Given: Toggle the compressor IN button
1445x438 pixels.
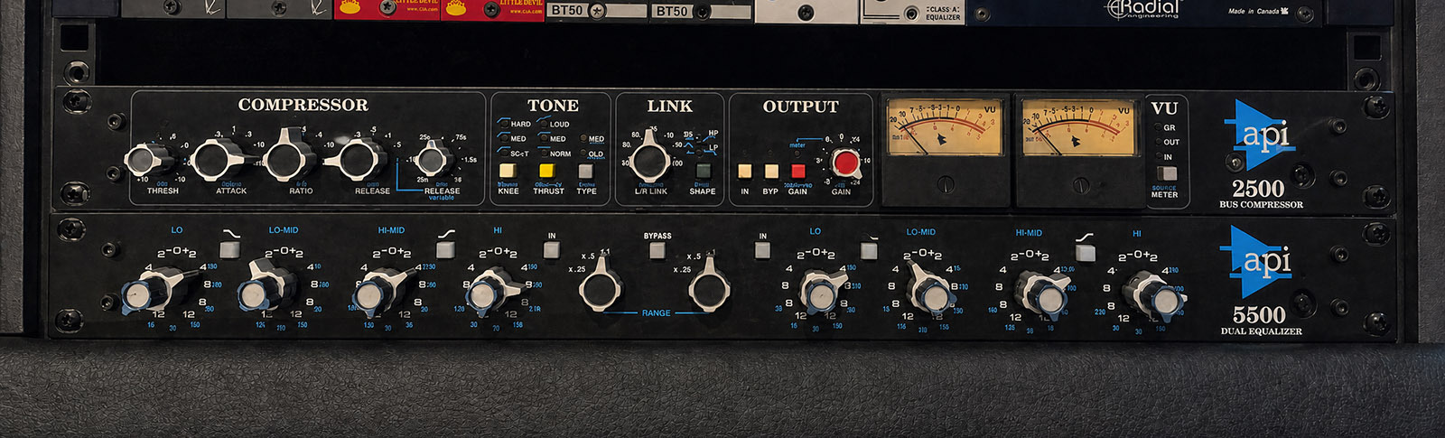Looking at the screenshot, I should (x=745, y=171).
